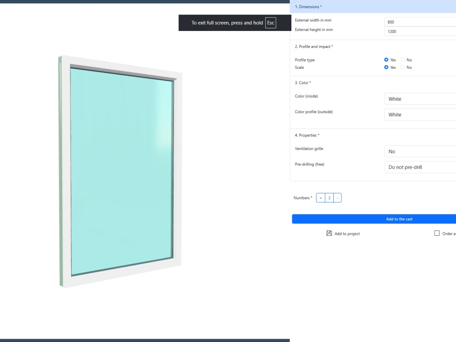Click the 4. Properties section heading
This screenshot has width=456, height=342.
(307, 135)
